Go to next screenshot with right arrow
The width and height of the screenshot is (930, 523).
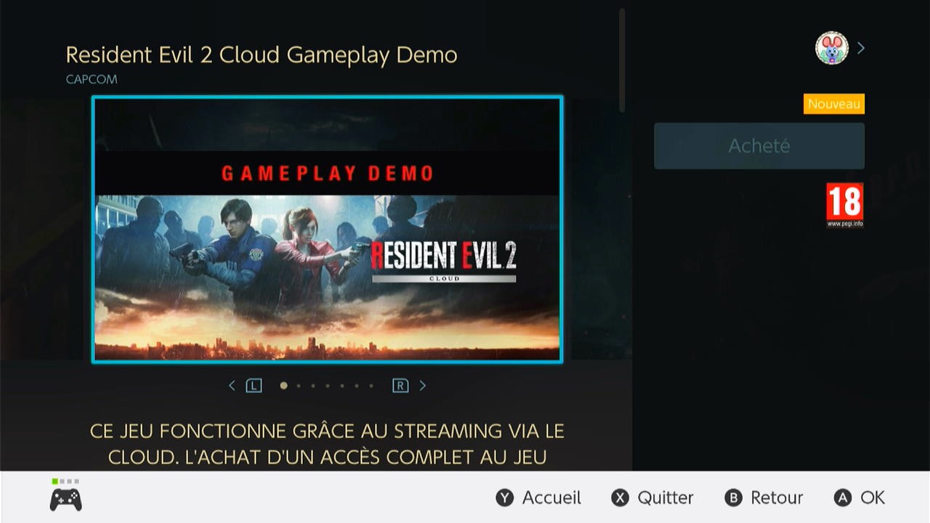point(423,386)
